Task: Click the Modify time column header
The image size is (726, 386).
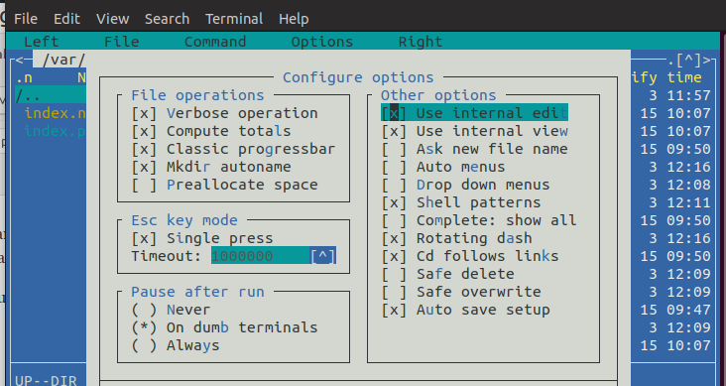Action: click(666, 77)
